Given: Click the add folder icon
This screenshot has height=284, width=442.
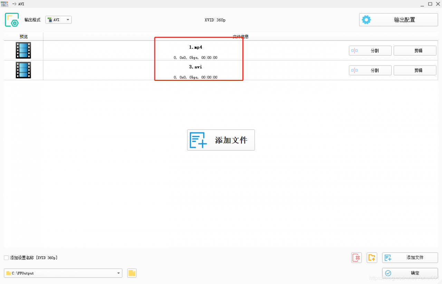Looking at the screenshot, I should [x=372, y=258].
